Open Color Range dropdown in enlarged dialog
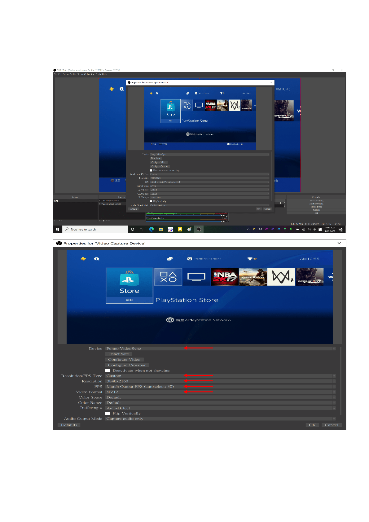369x522 pixels. 220,403
